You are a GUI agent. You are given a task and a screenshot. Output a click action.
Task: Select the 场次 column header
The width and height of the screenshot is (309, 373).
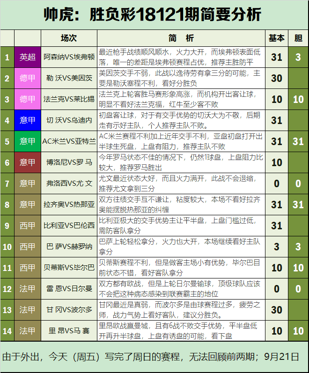(69, 38)
